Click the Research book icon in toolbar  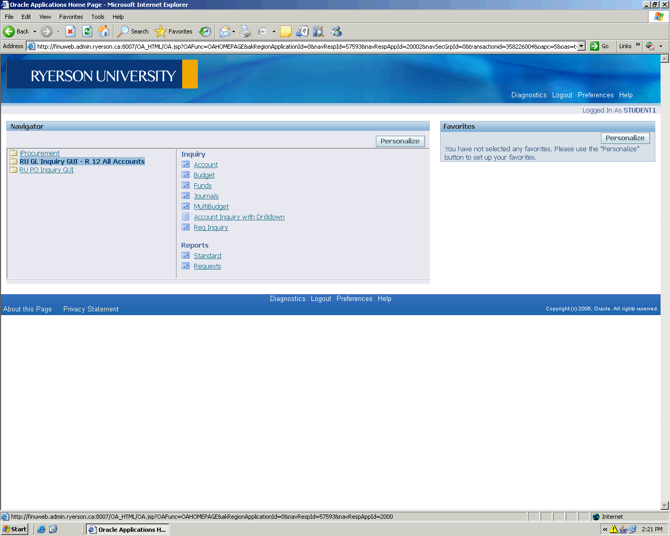click(x=318, y=31)
